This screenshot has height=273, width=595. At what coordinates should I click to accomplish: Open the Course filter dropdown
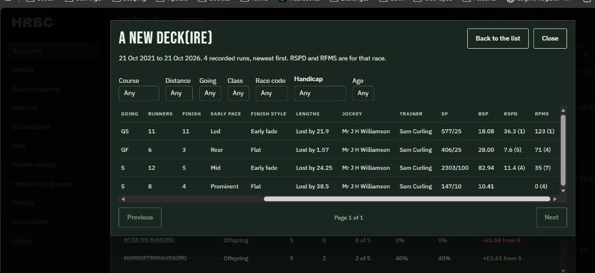pos(138,93)
